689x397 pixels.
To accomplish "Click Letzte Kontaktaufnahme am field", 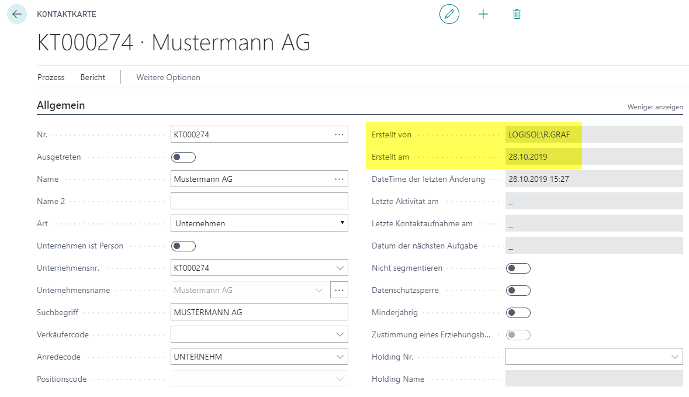I will [594, 223].
